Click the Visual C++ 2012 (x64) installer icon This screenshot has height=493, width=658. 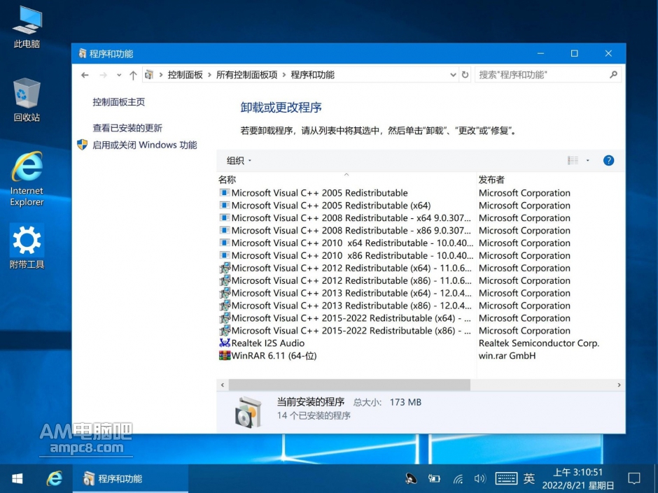[x=225, y=267]
